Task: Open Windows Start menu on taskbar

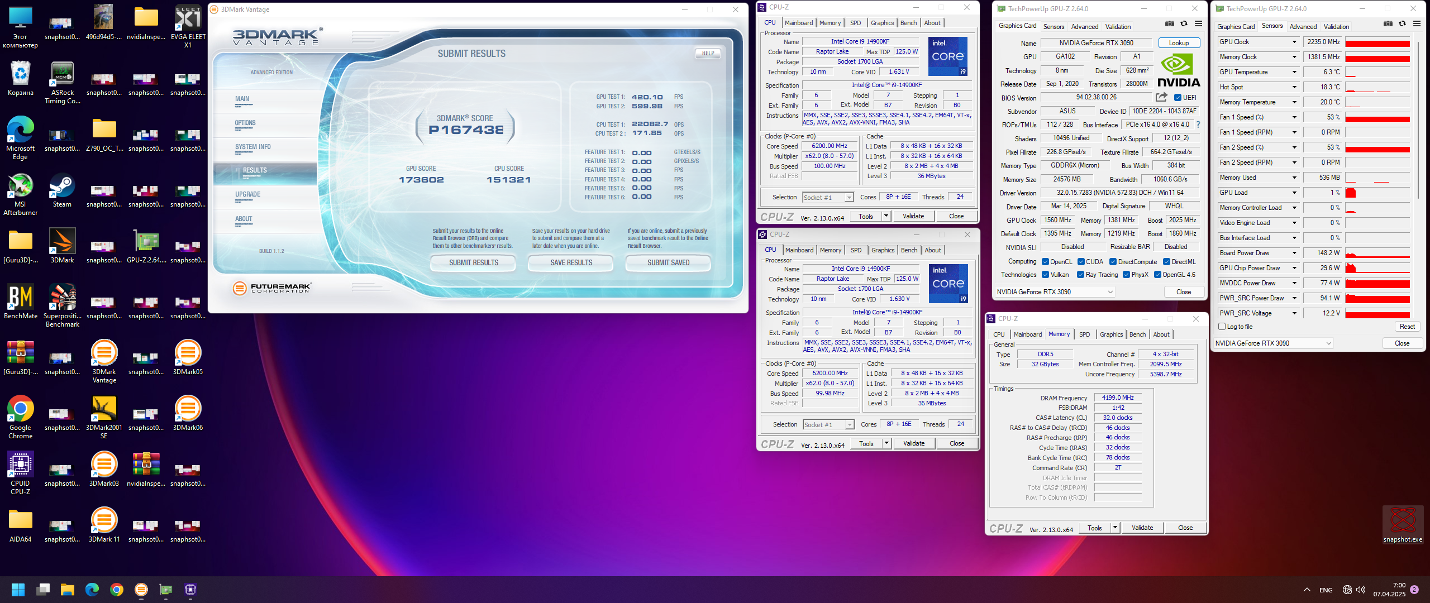Action: 18,590
